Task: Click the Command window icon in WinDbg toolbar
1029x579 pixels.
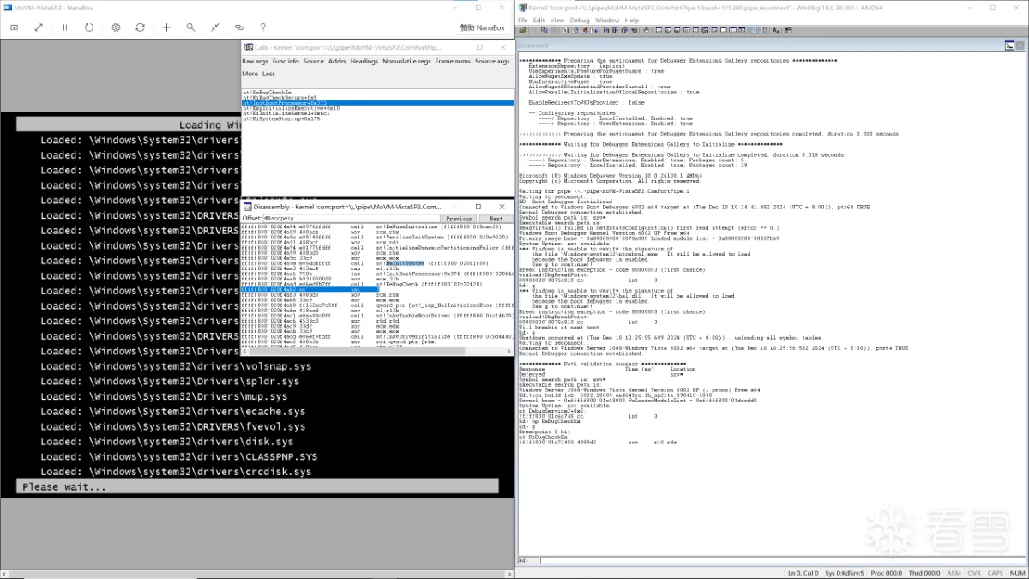Action: tap(658, 31)
